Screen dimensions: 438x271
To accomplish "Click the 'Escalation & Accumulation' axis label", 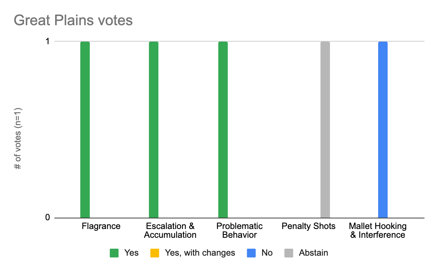I will pos(170,230).
